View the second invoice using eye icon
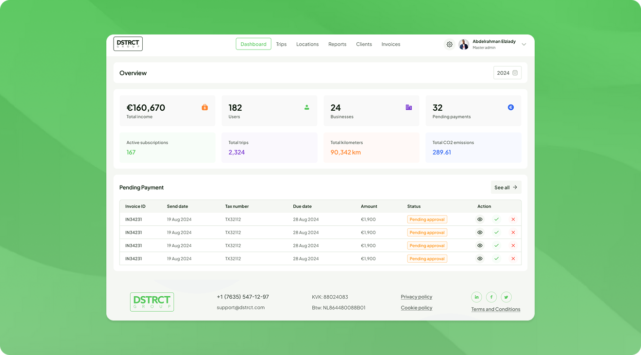The width and height of the screenshot is (641, 355). click(480, 233)
